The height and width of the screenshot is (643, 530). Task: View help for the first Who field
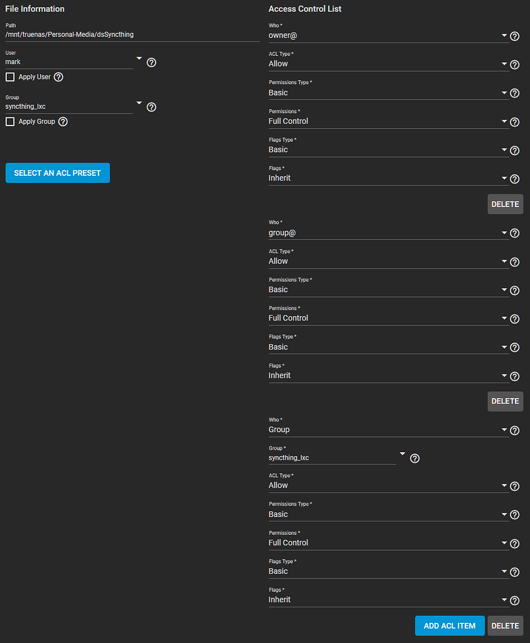pyautogui.click(x=514, y=36)
